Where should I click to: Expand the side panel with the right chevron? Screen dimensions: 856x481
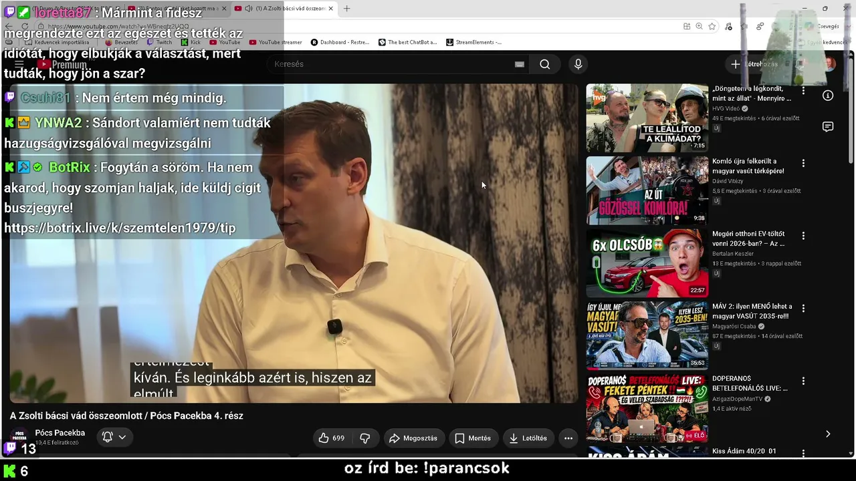[x=828, y=434]
